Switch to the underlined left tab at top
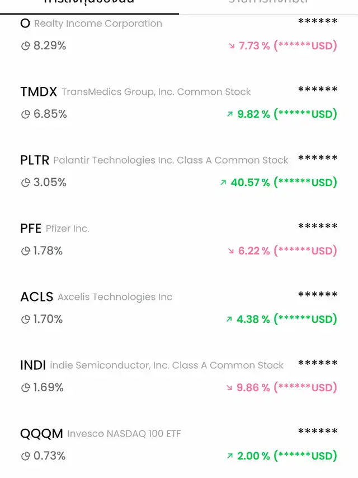The width and height of the screenshot is (358, 478). click(89, 3)
